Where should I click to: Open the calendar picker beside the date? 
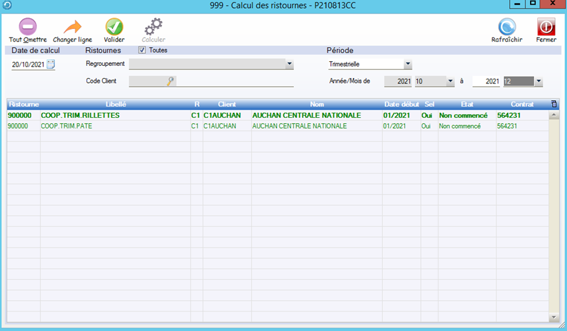pyautogui.click(x=50, y=65)
